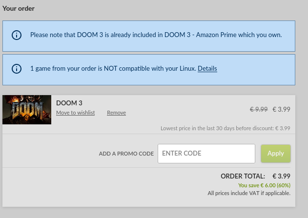Viewport: 308px width, 218px height.
Task: Click the discounted € 3.99 item price
Action: (281, 109)
